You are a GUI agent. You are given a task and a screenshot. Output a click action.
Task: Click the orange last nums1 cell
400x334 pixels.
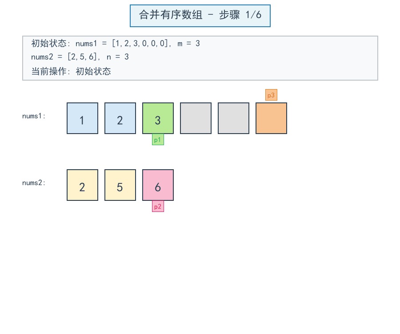click(271, 118)
